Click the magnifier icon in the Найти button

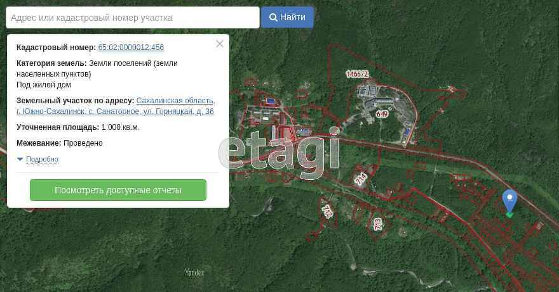pyautogui.click(x=273, y=18)
